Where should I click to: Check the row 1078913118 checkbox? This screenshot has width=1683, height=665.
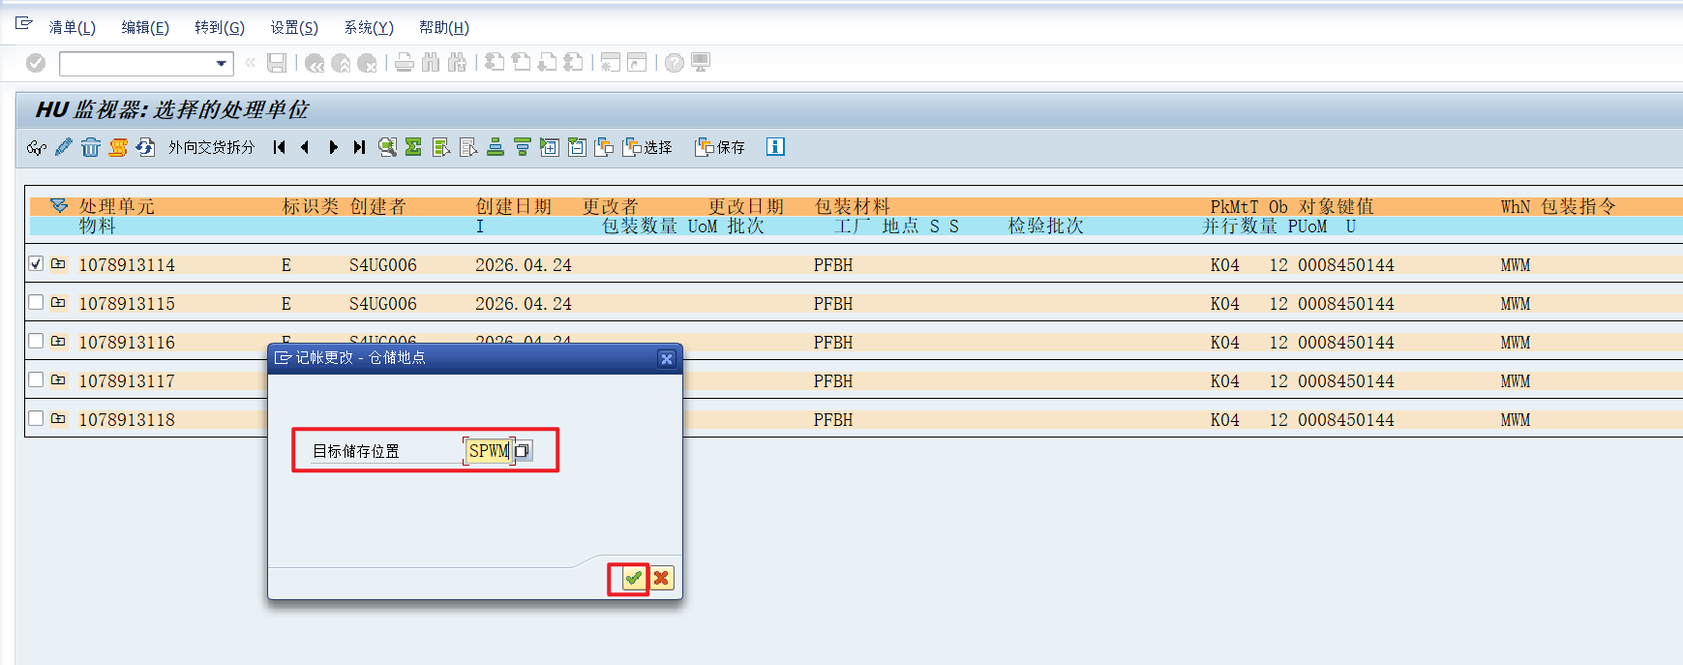[x=36, y=418]
